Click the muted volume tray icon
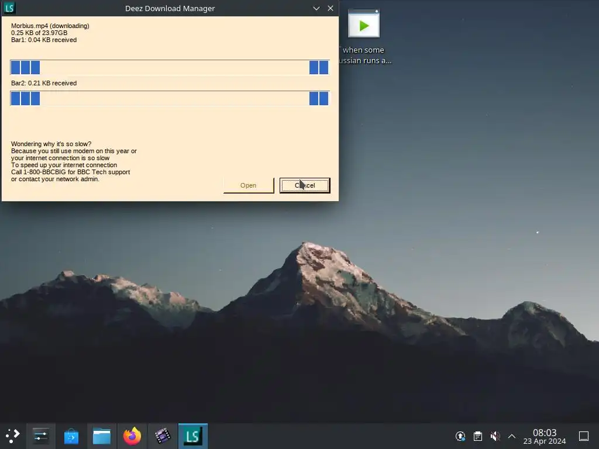The height and width of the screenshot is (449, 599). (495, 436)
